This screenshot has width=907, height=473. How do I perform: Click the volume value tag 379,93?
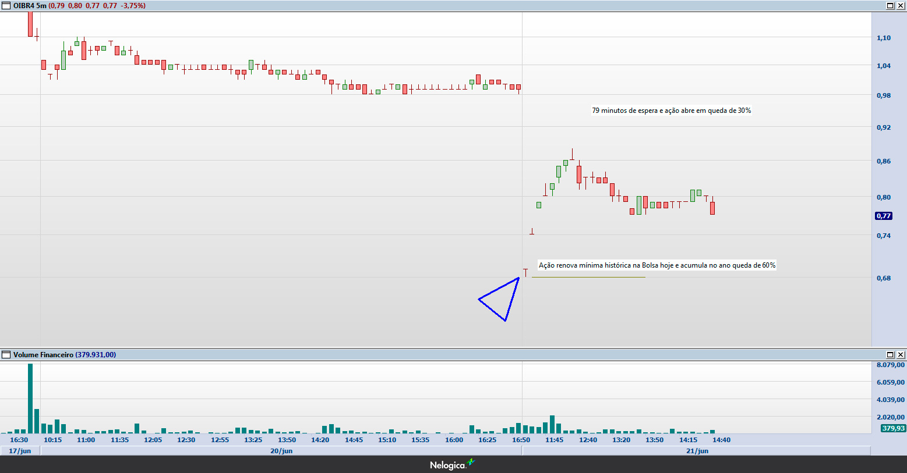893,428
